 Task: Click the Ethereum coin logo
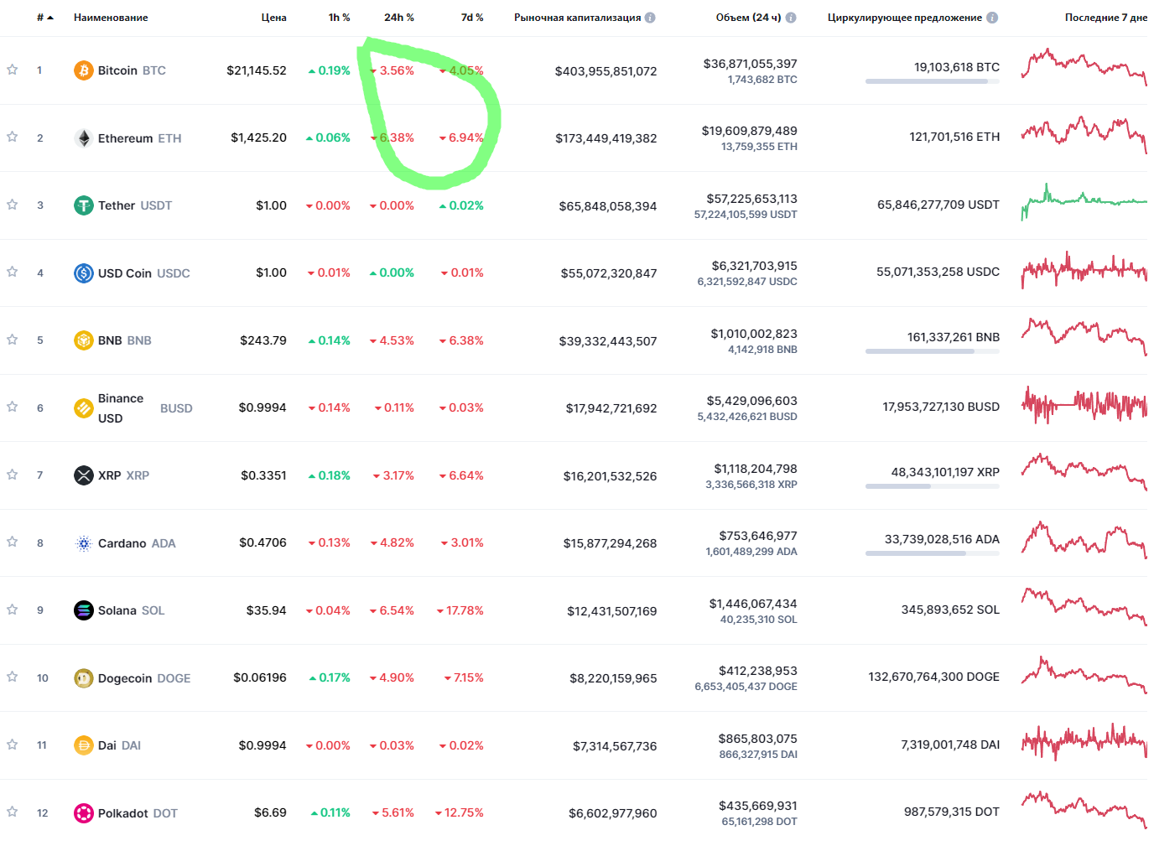[84, 138]
